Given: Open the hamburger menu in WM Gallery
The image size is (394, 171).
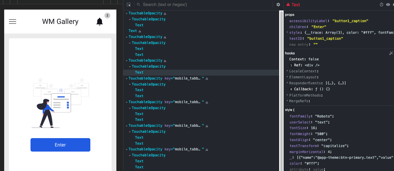Looking at the screenshot, I should coord(13,22).
